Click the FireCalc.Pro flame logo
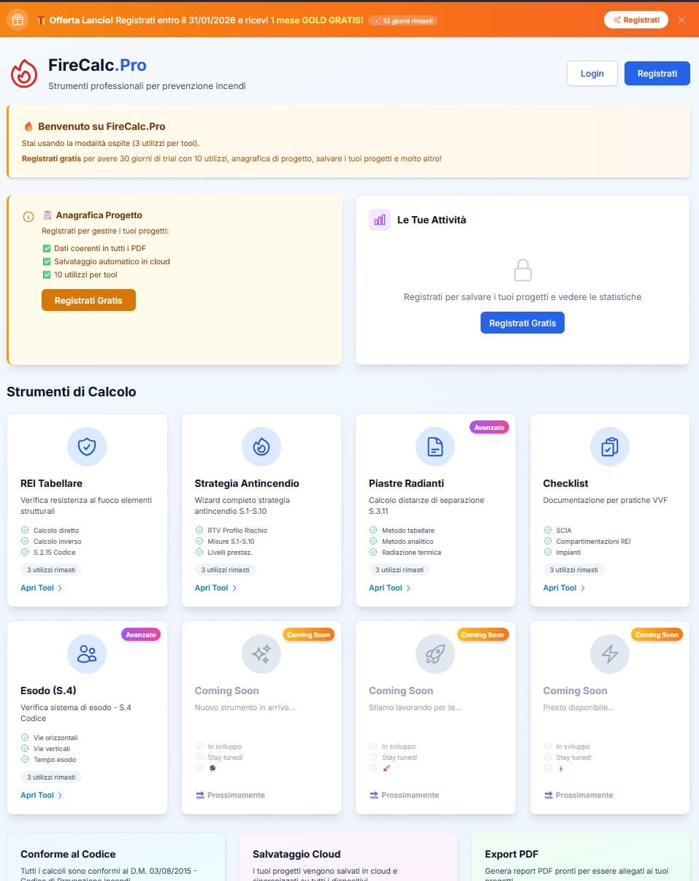This screenshot has height=881, width=699. (x=24, y=74)
